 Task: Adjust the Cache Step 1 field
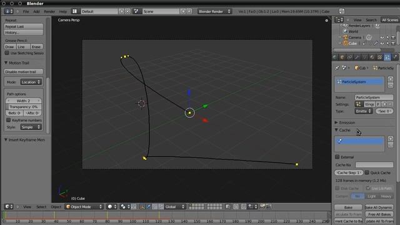(x=349, y=172)
